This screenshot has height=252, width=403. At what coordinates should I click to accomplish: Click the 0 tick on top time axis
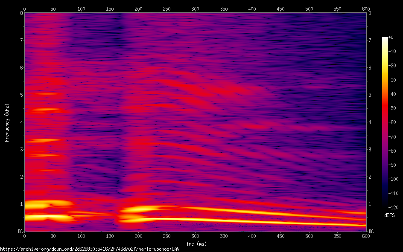[x=24, y=9]
